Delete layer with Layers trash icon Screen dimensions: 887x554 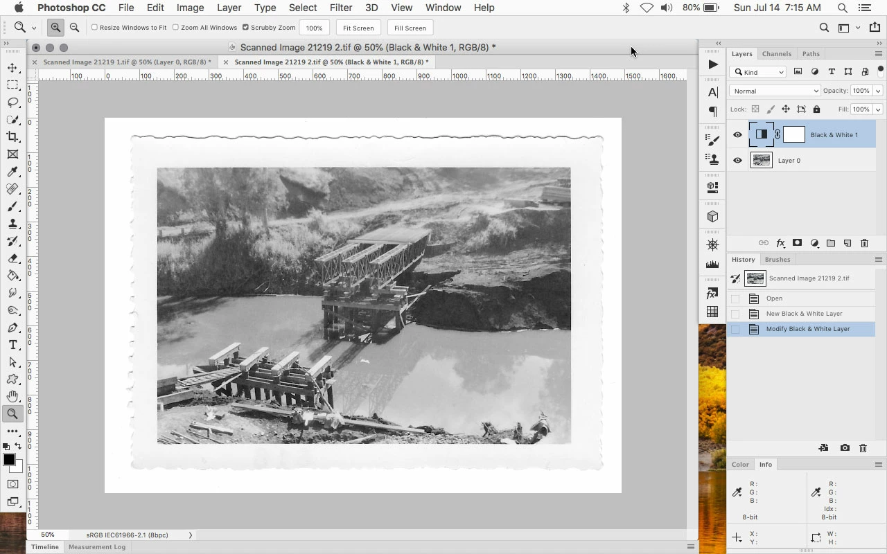click(864, 243)
